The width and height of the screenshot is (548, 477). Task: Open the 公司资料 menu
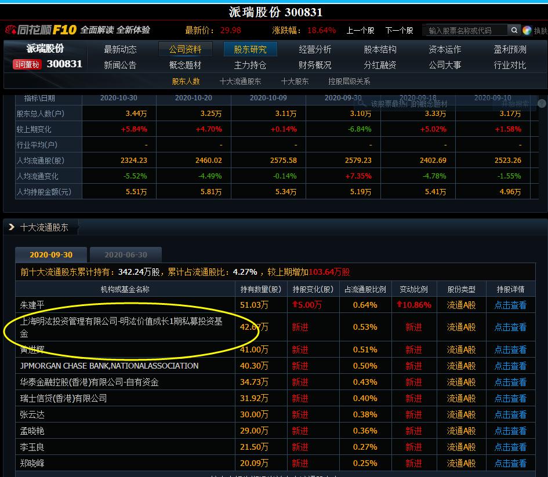[185, 49]
